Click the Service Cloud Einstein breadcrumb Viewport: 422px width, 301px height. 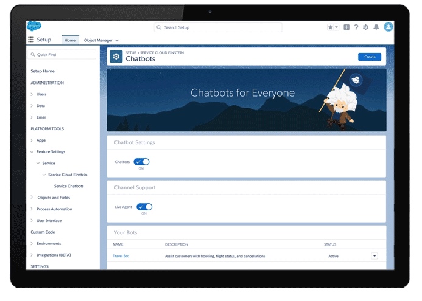(x=162, y=53)
